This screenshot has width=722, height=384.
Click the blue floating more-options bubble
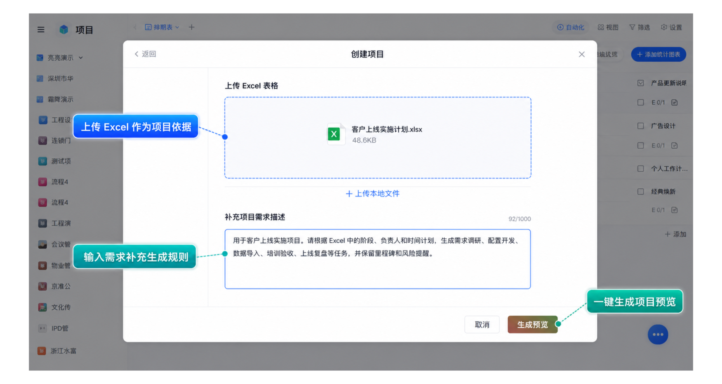tap(658, 334)
